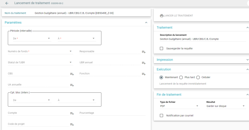Open the Résultat Garder sur disque dropdown
Screen dimensions: 249x130
pyautogui.click(x=226, y=106)
